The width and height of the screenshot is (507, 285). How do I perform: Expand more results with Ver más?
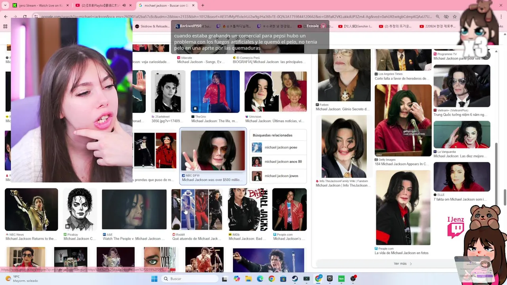(x=403, y=264)
